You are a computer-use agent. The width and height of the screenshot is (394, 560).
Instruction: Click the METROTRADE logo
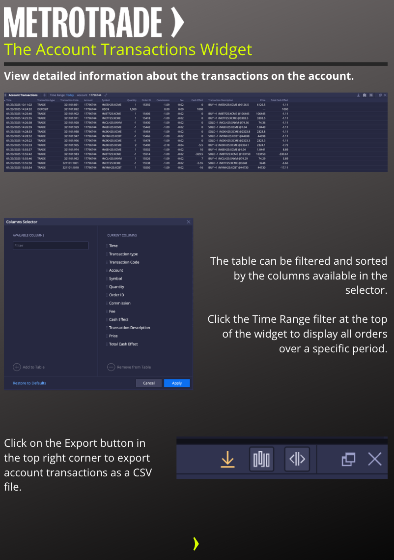point(94,22)
